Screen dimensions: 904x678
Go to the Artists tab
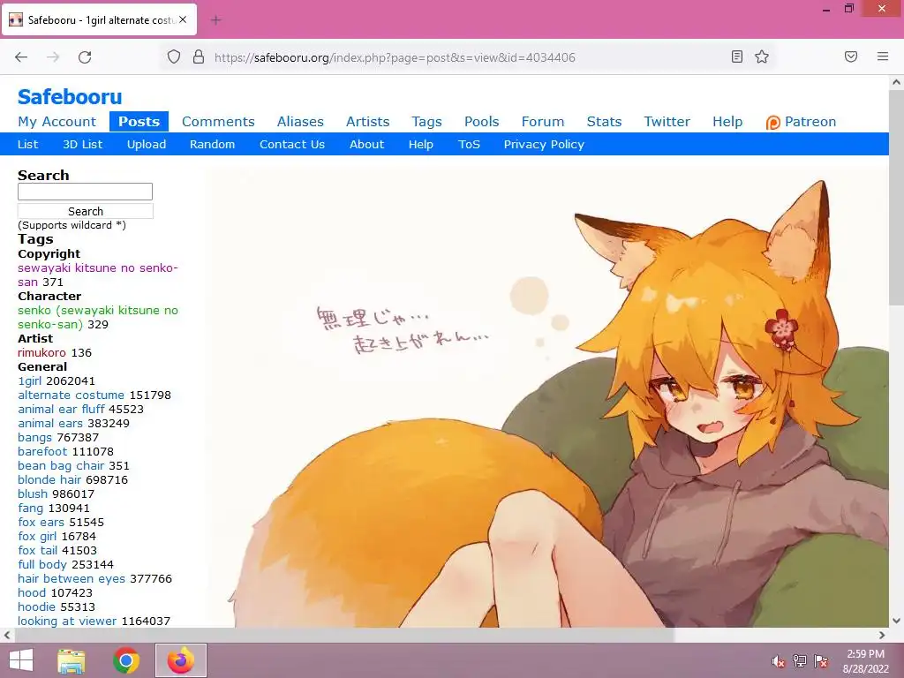[x=368, y=122]
